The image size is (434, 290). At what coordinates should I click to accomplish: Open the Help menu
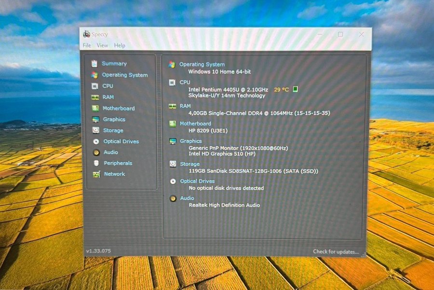120,45
